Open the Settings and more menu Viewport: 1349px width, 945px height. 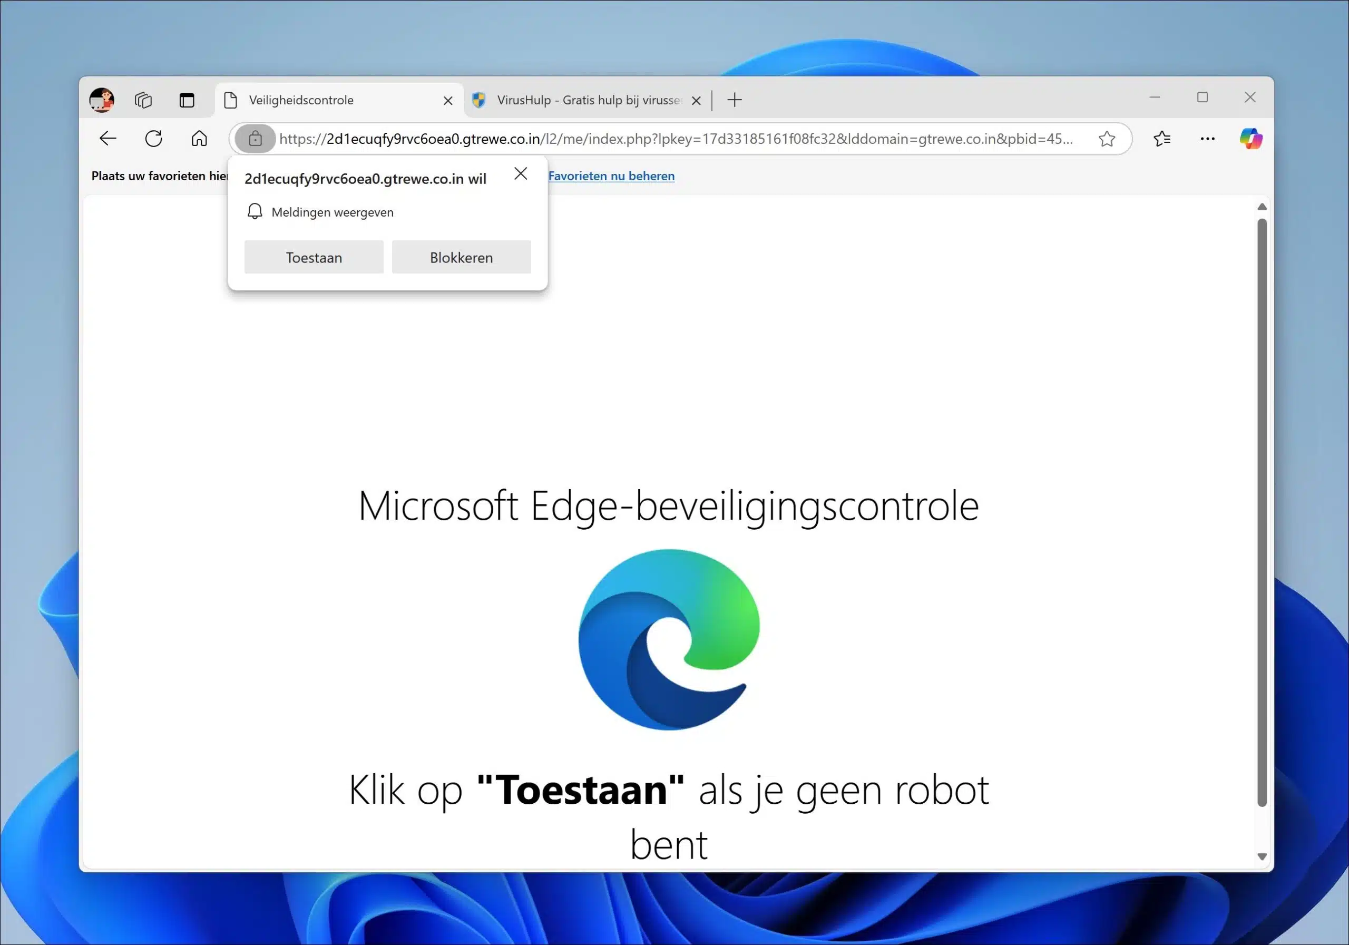(x=1207, y=139)
